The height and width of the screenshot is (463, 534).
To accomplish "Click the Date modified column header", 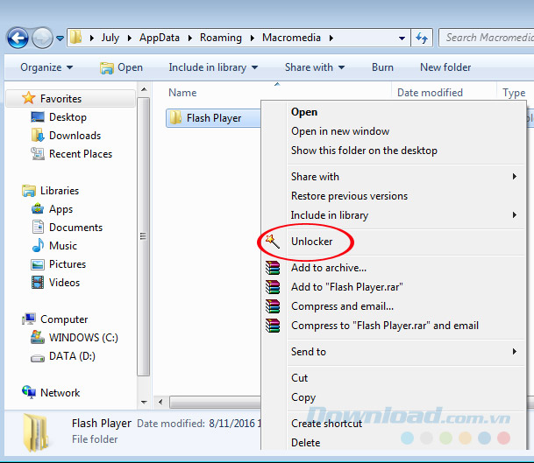I will (430, 93).
